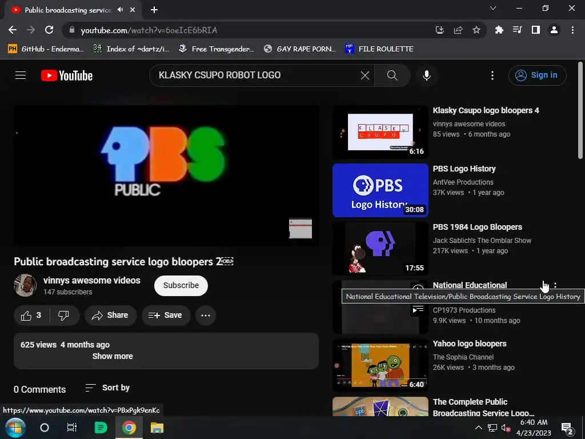This screenshot has width=585, height=439.
Task: Open Yahoo logo bloopers thumbnail
Action: [380, 365]
